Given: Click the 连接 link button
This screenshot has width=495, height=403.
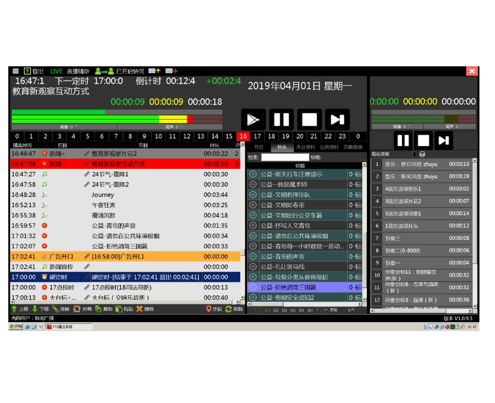Looking at the screenshot, I should point(61,309).
